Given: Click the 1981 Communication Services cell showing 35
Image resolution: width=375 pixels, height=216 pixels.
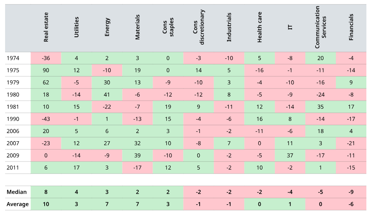Looking at the screenshot, I should [321, 107].
